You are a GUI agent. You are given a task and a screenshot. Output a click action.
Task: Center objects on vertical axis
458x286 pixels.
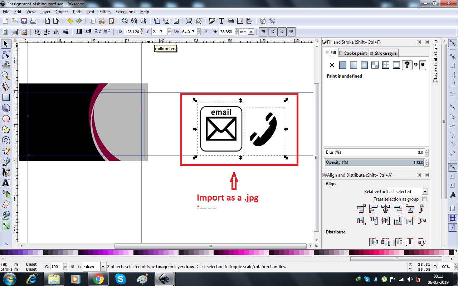coord(385,208)
